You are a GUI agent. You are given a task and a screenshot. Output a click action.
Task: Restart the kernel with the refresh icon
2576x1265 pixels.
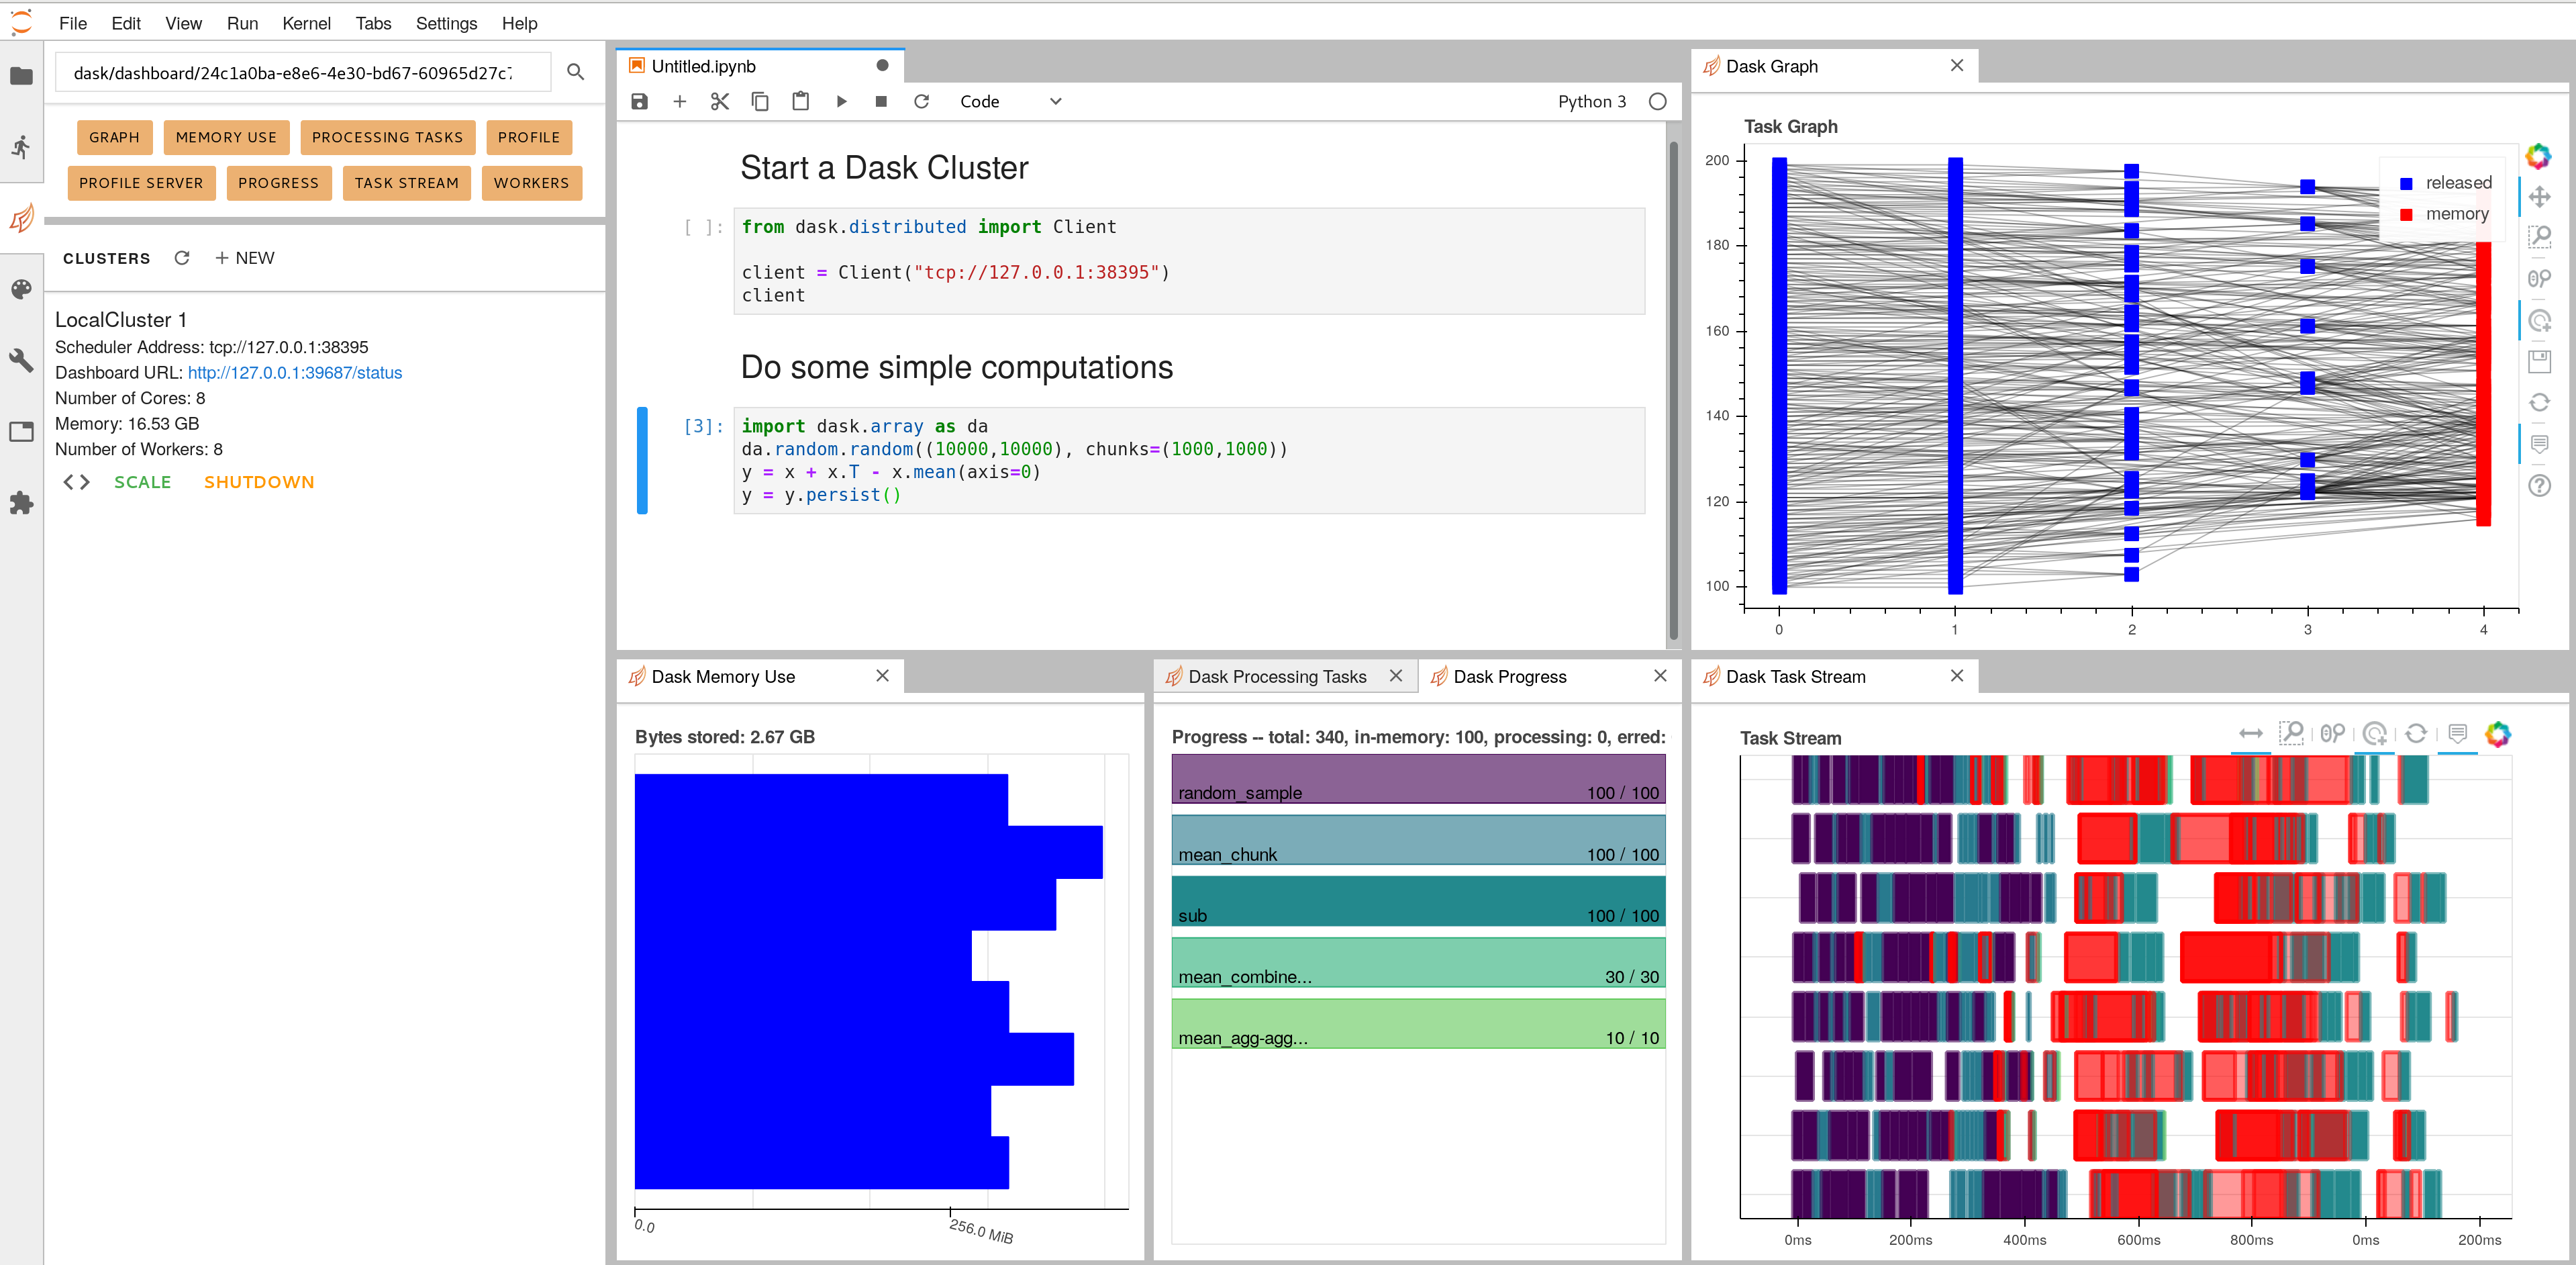[921, 101]
